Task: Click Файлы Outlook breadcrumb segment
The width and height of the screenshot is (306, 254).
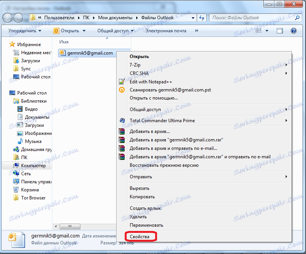Action: click(x=157, y=18)
